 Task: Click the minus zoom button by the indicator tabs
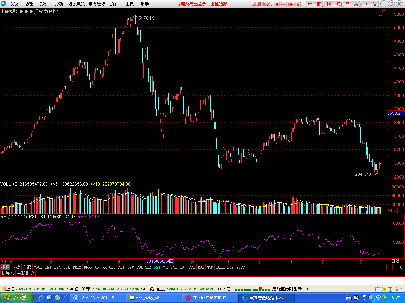tap(396, 267)
